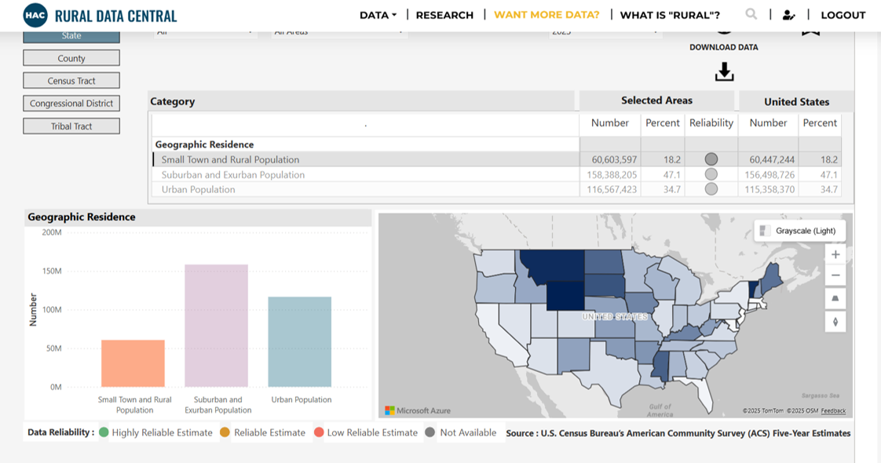Open the search magnifier icon
881x463 pixels.
751,14
